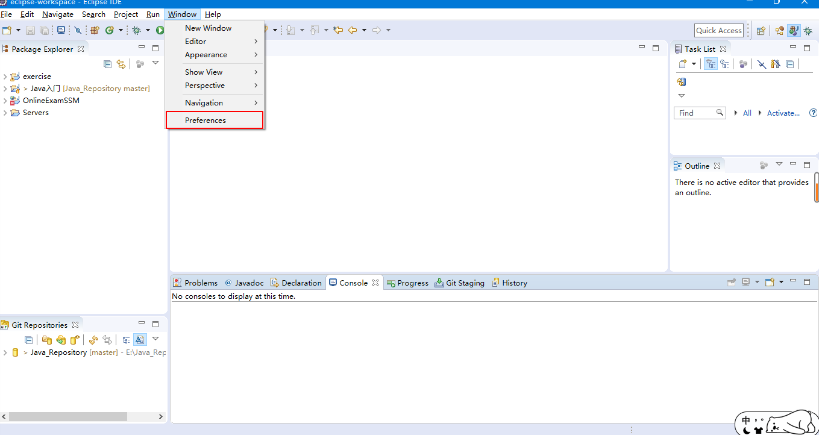This screenshot has height=435, width=819.
Task: Switch to the Problems tab
Action: [x=195, y=283]
